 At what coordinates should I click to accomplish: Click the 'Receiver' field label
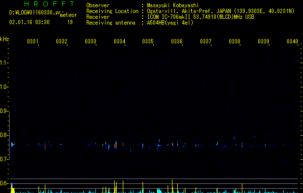(x=98, y=17)
